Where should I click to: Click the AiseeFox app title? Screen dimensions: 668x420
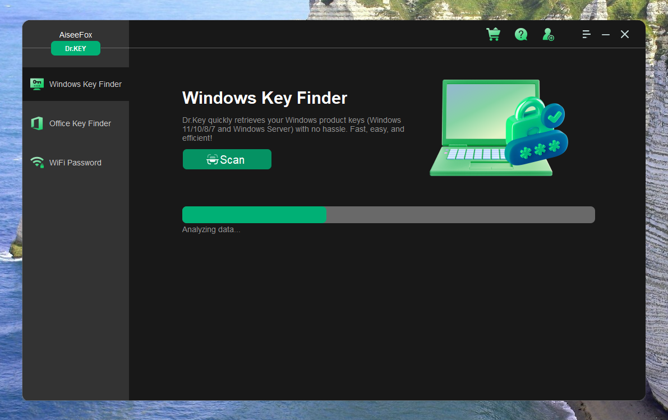tap(75, 34)
